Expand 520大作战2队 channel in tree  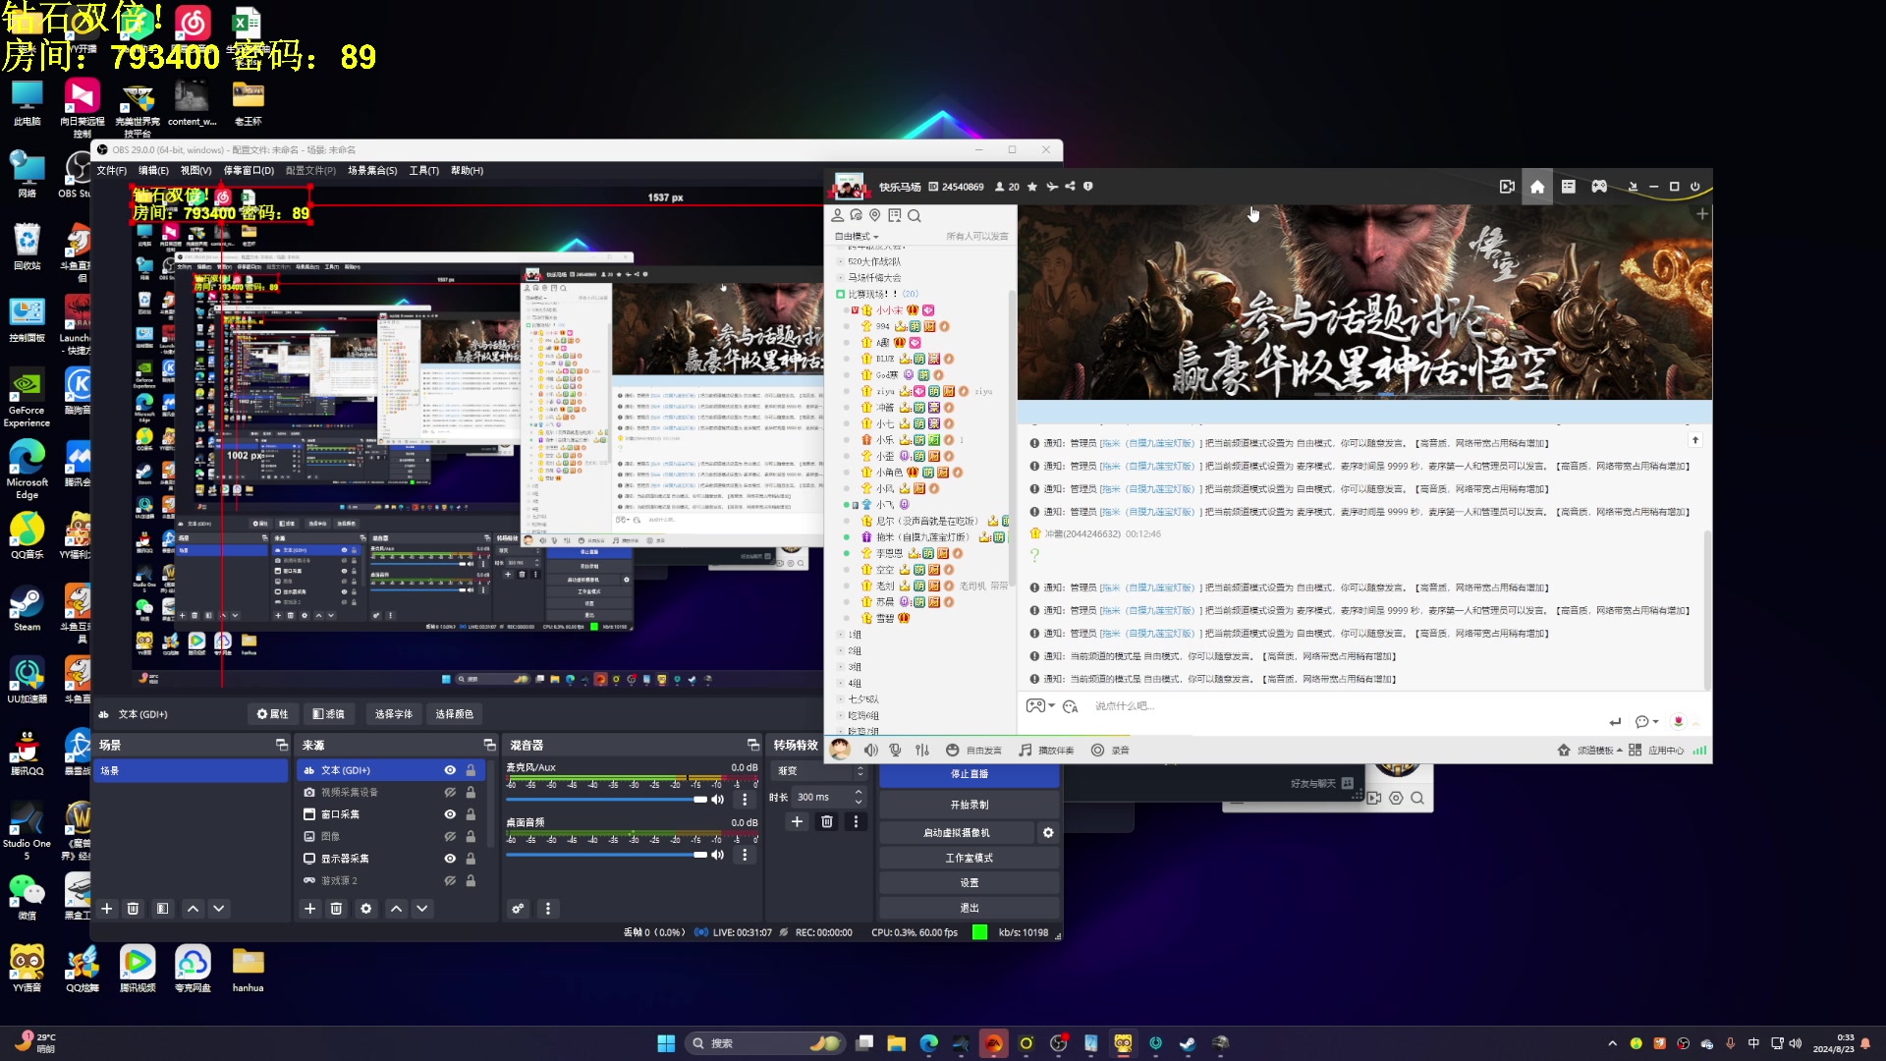point(841,262)
